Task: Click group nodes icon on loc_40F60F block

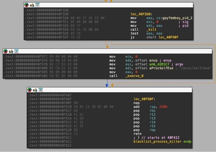Action: pos(40,90)
